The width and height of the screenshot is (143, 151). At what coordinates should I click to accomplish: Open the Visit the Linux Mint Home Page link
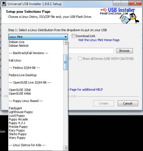coord(99,40)
